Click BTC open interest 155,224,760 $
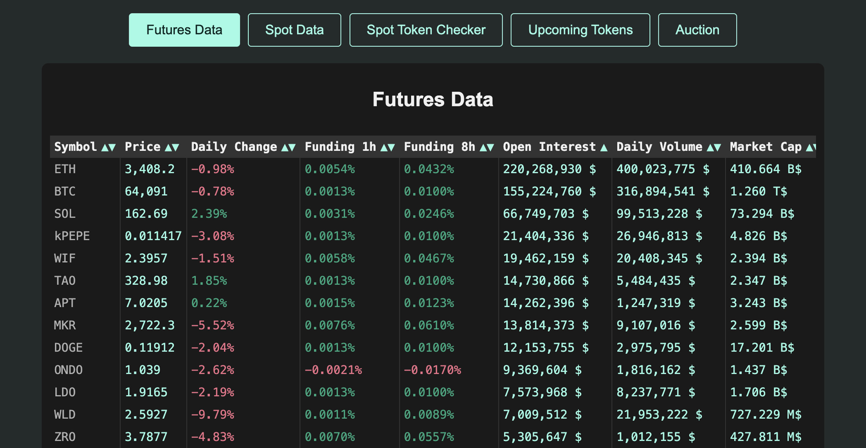 pyautogui.click(x=549, y=192)
